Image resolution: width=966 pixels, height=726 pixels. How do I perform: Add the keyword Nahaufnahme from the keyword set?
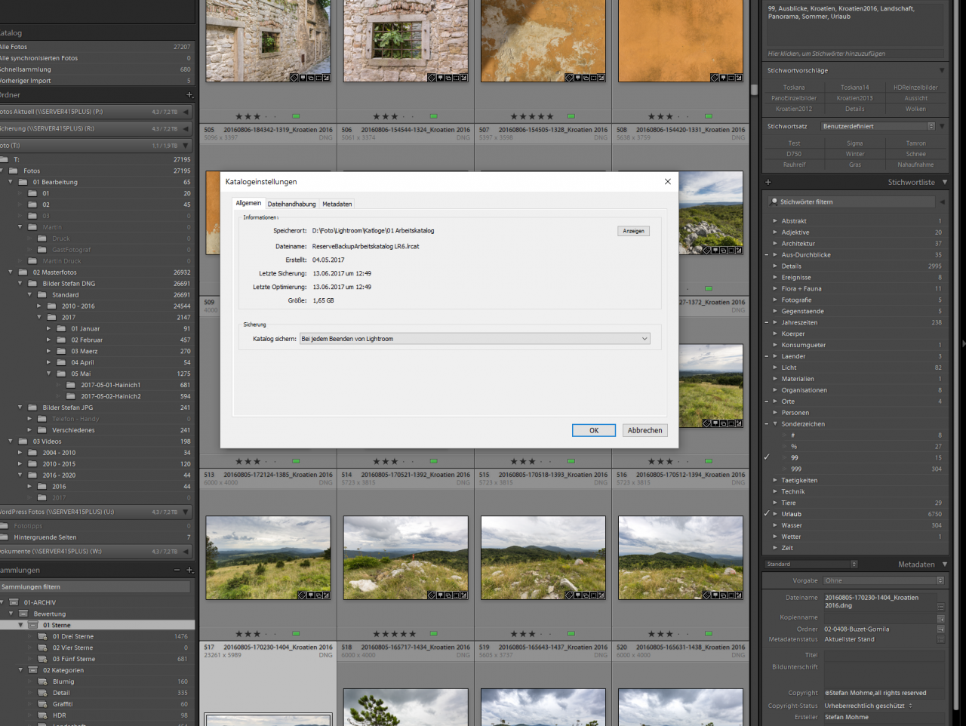click(x=915, y=165)
